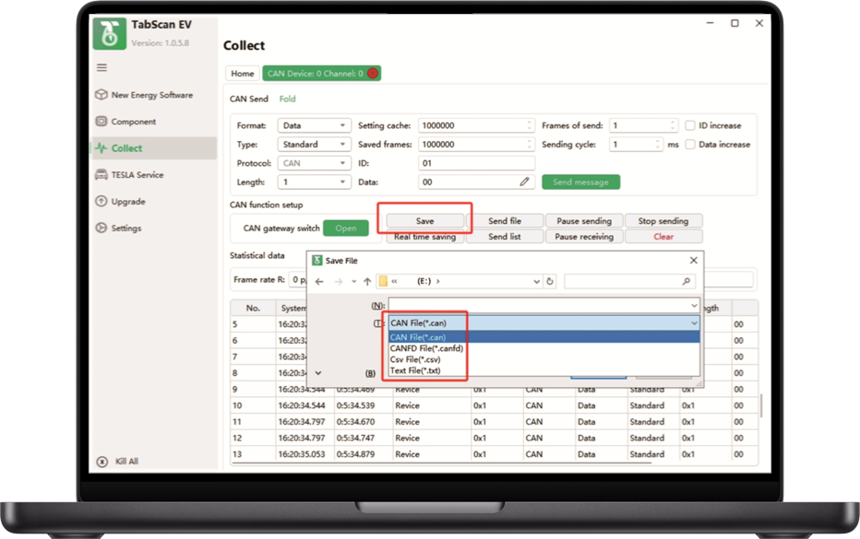Image resolution: width=860 pixels, height=539 pixels.
Task: Maximize the TabScan EV window
Action: 735,23
